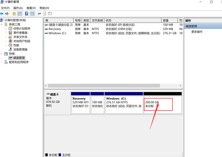Open the 查看(V) menu
The width and height of the screenshot is (222, 157).
31,8
